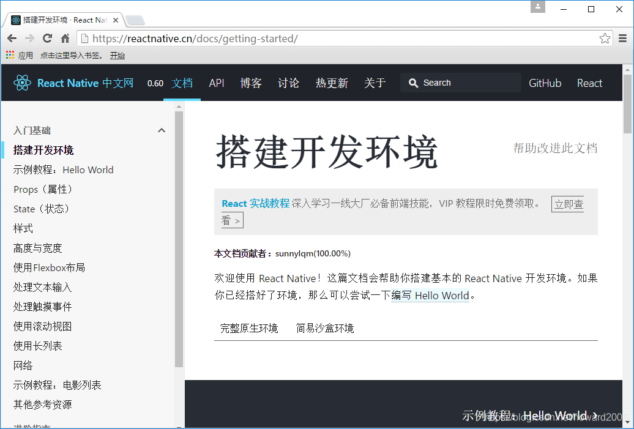Open 其他参考资源 in sidebar
The height and width of the screenshot is (429, 634).
click(x=42, y=405)
